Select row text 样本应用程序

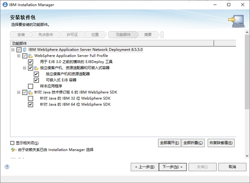click(x=51, y=86)
